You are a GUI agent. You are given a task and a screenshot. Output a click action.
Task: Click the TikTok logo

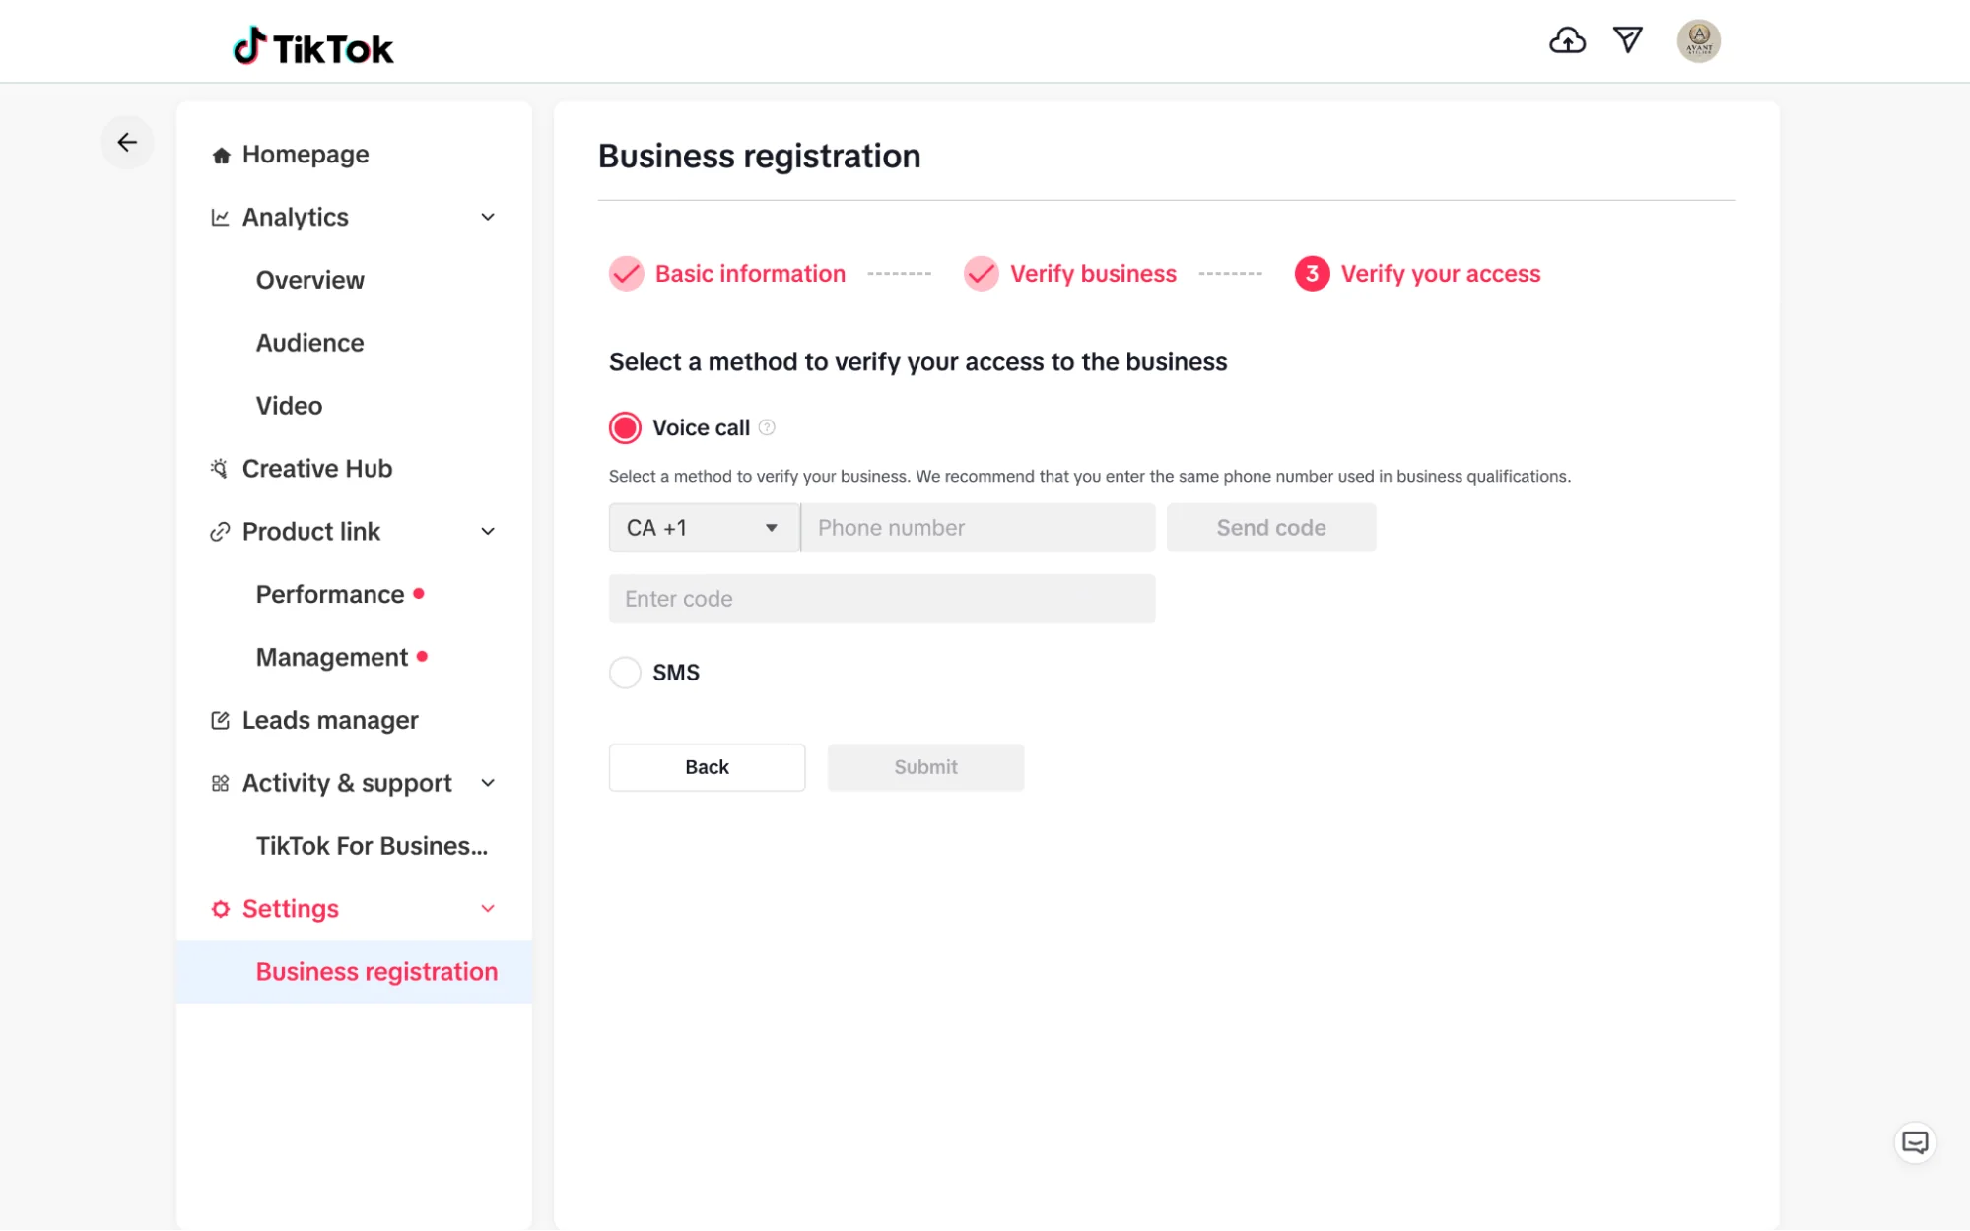(313, 46)
